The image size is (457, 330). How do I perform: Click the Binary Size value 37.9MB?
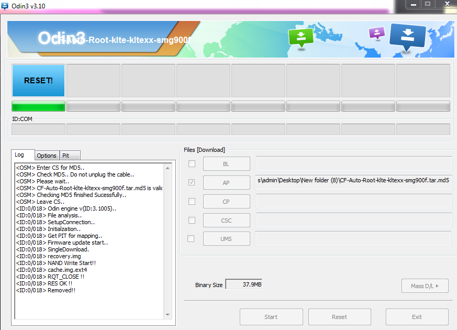[x=244, y=284]
